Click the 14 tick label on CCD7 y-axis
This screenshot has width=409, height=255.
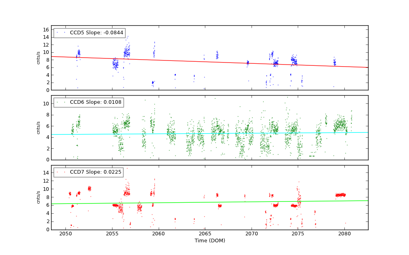tap(47, 173)
